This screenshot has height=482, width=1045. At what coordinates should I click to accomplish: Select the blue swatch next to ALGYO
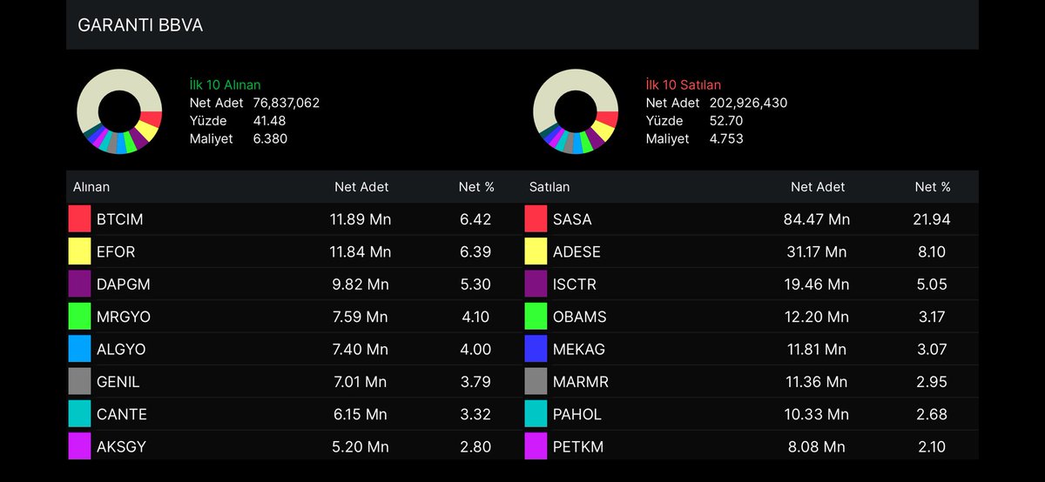click(x=79, y=349)
